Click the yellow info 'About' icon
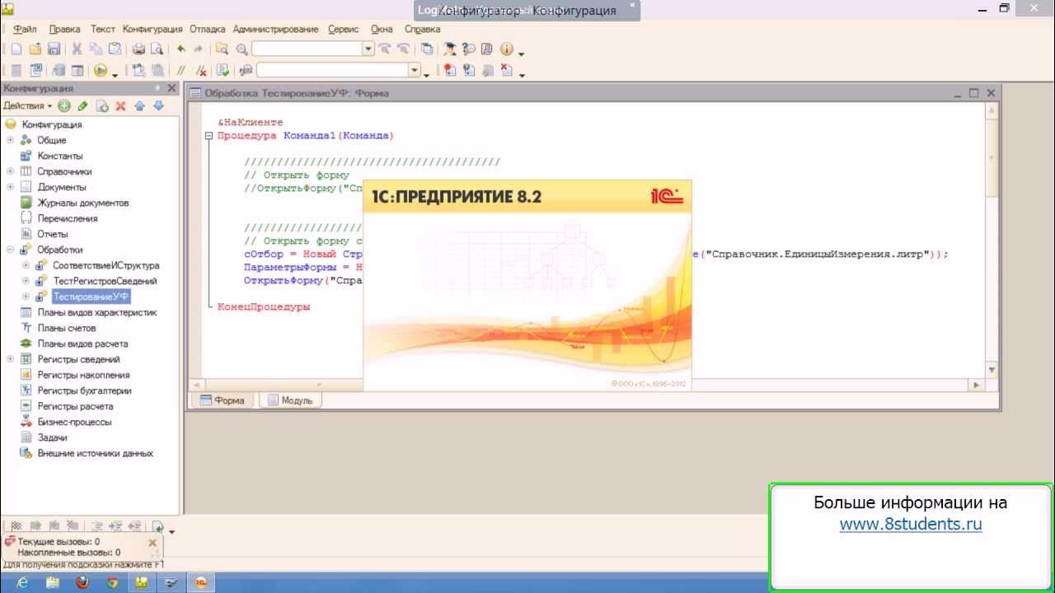Screen dimensions: 1055x593 tap(506, 49)
